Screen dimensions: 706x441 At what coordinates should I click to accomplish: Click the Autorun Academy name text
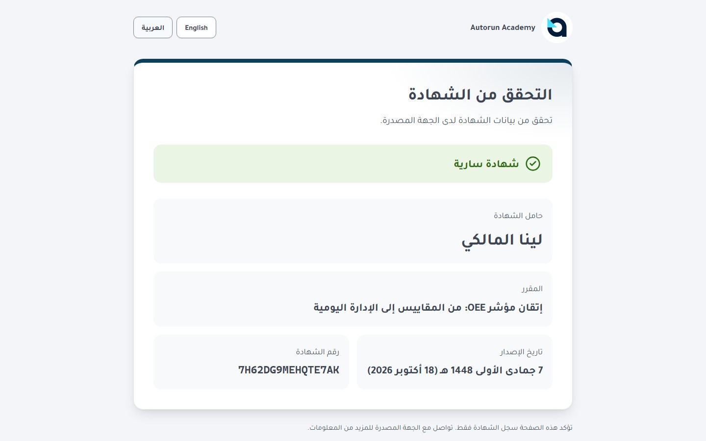coord(503,27)
